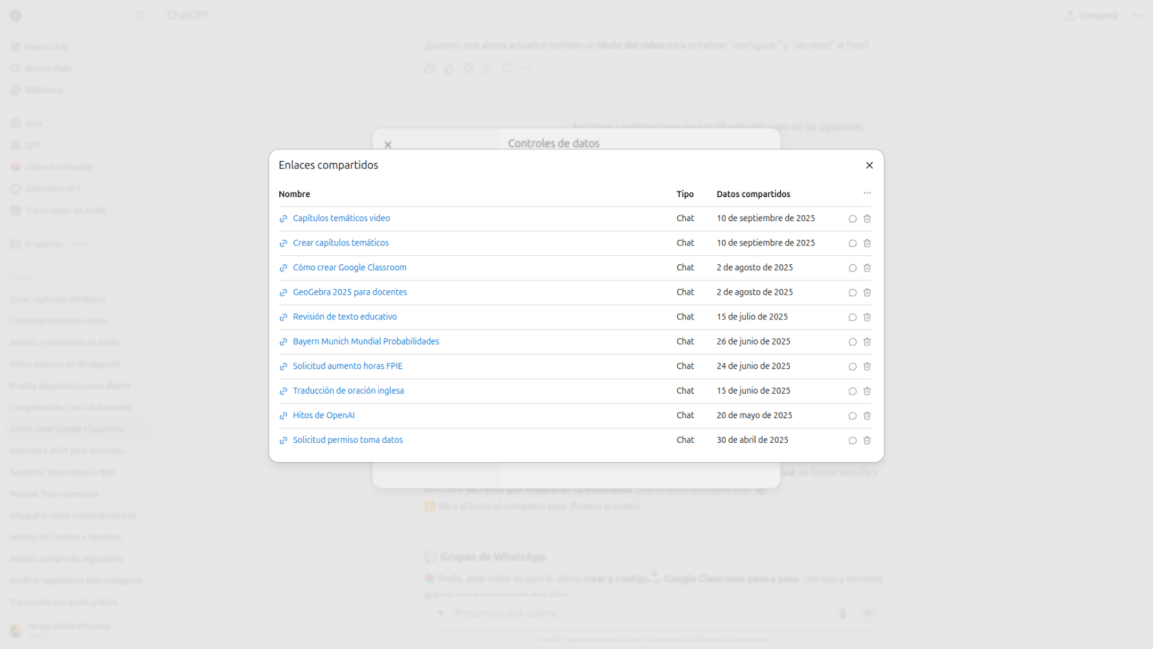Open the 'Revisión de texto educativo' link
The width and height of the screenshot is (1153, 649).
pyautogui.click(x=344, y=317)
